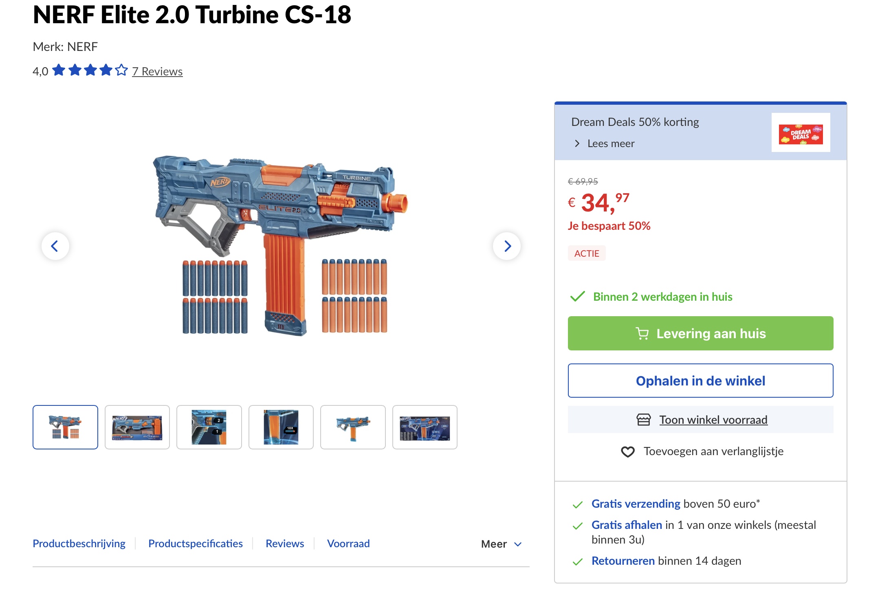Open the 7 Reviews link
Image resolution: width=880 pixels, height=590 pixels.
157,71
